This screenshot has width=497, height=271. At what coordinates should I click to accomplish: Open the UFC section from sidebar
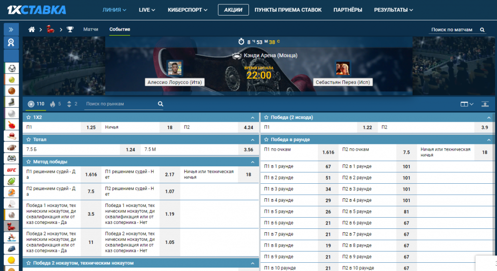(x=11, y=170)
